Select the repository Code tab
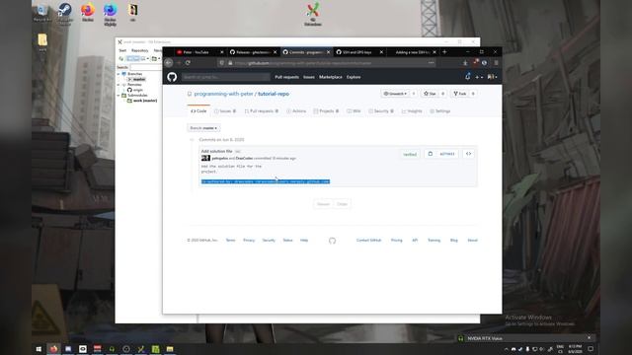This screenshot has height=355, width=632. [198, 111]
